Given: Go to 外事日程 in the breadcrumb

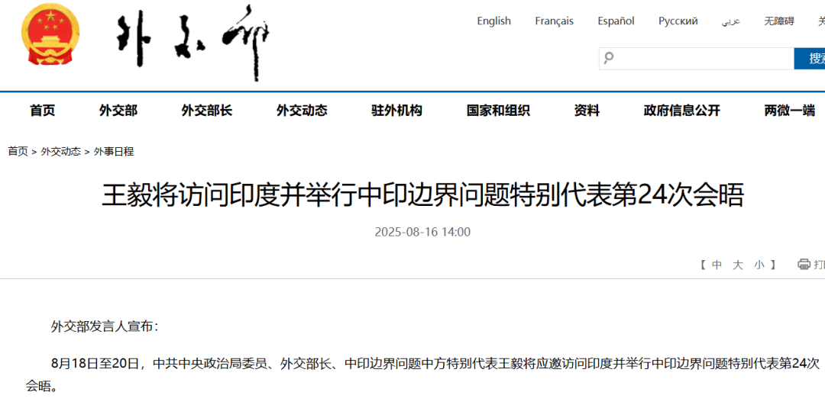Looking at the screenshot, I should click(114, 152).
